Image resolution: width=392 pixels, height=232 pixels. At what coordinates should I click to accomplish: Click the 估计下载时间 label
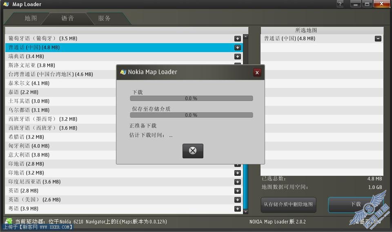tap(147, 135)
